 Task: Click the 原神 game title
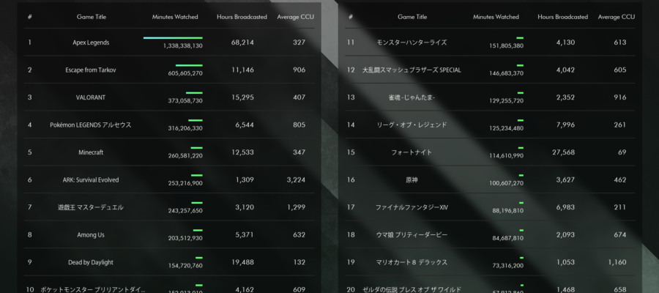coord(412,180)
